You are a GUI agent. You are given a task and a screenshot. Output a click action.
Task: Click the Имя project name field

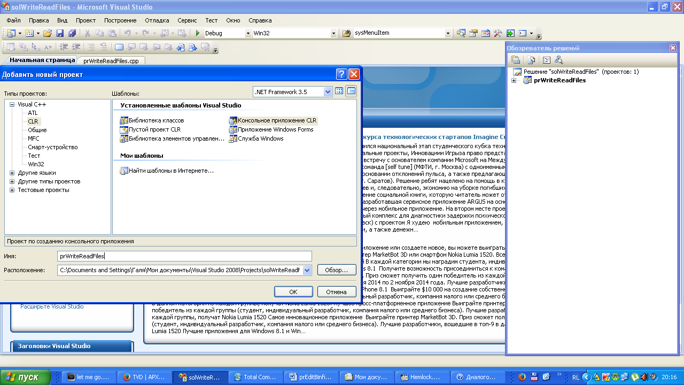click(184, 256)
